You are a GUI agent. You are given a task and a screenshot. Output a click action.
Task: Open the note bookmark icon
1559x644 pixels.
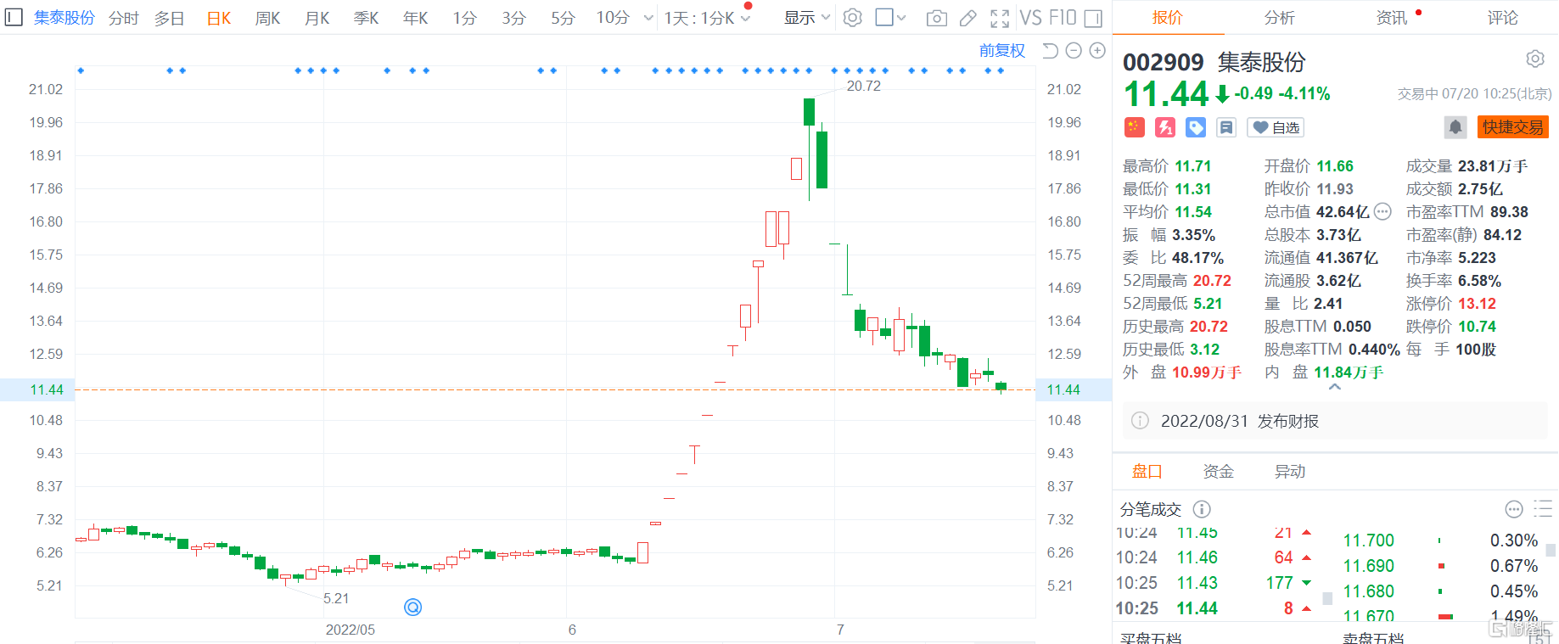tap(1226, 127)
